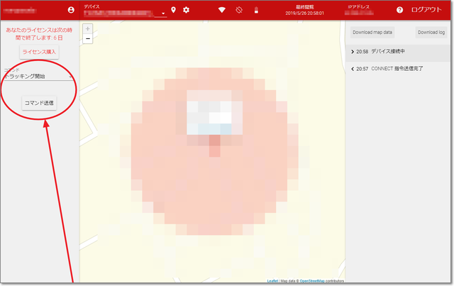Zoom in on the map with plus
This screenshot has height=286, width=454.
(87, 29)
